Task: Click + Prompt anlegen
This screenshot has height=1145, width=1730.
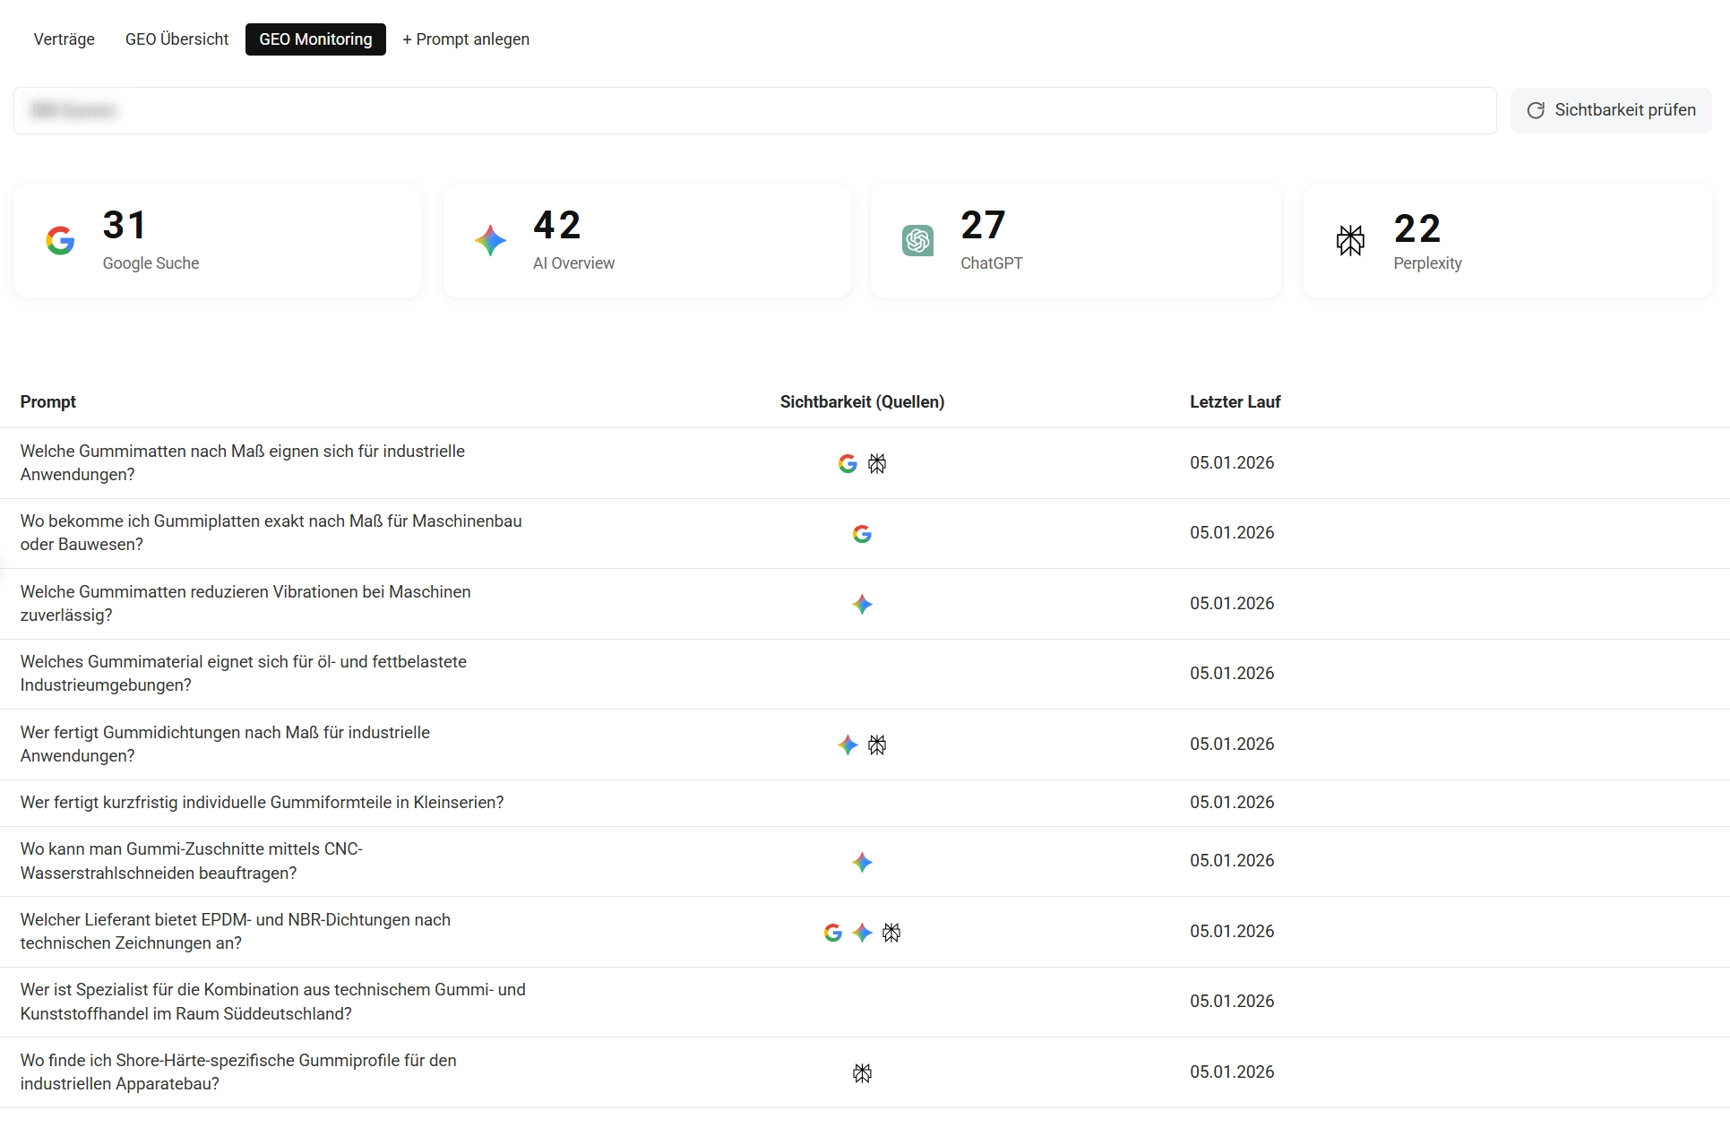Action: click(x=466, y=39)
